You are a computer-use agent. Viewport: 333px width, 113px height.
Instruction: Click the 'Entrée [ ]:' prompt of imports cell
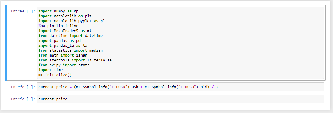[23, 11]
